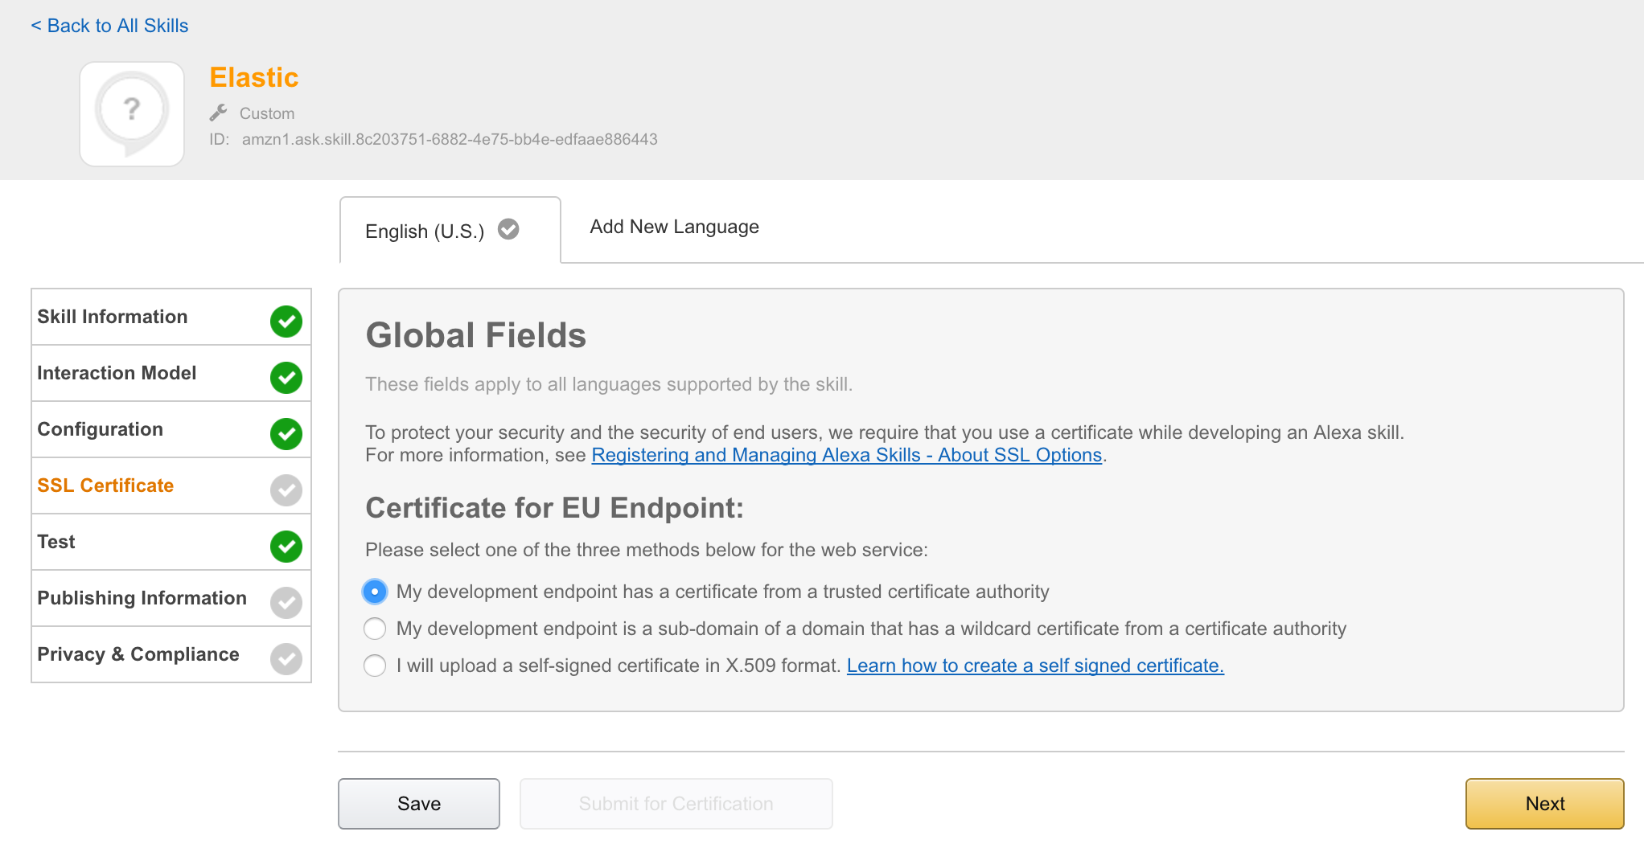
Task: Go back to All Skills
Action: (109, 26)
